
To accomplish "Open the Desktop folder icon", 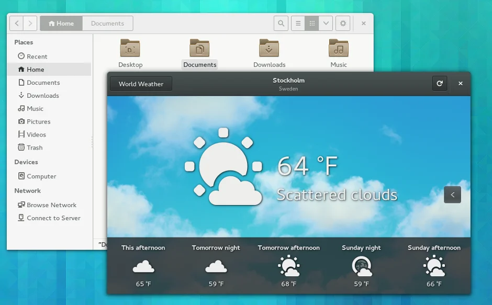I will [130, 49].
